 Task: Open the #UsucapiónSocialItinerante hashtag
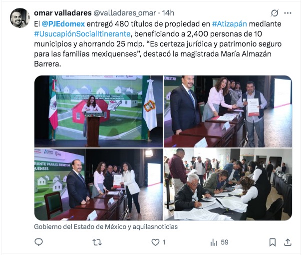point(82,34)
